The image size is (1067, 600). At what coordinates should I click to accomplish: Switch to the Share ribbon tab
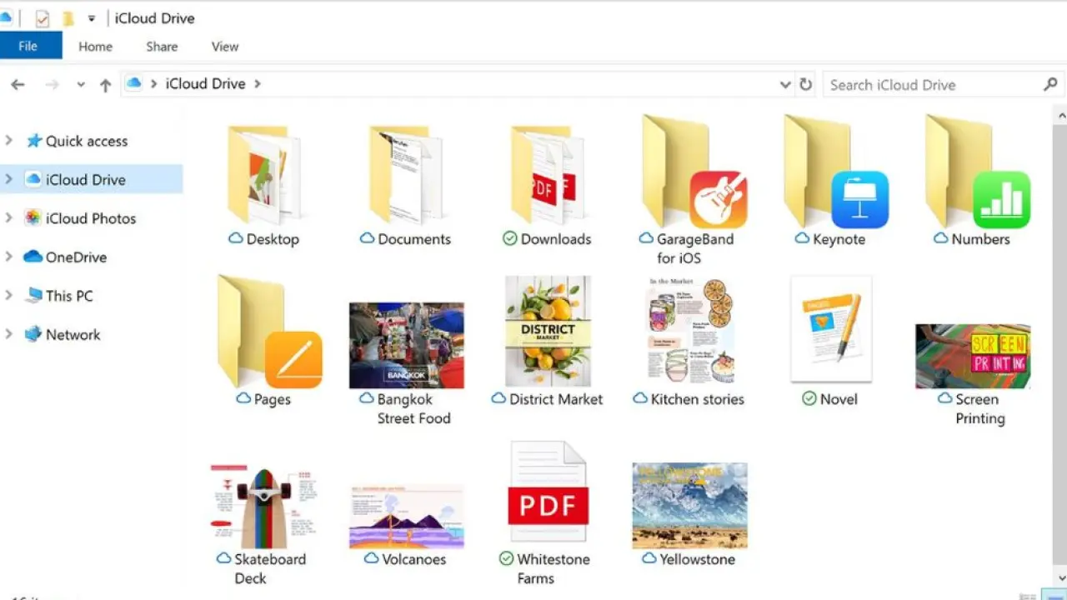(162, 47)
